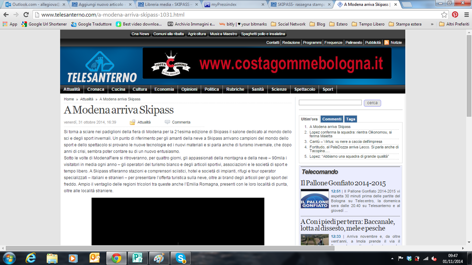Screen dimensions: 472x265
Task: Open Archivio Immagini bookmark
Action: (191, 24)
